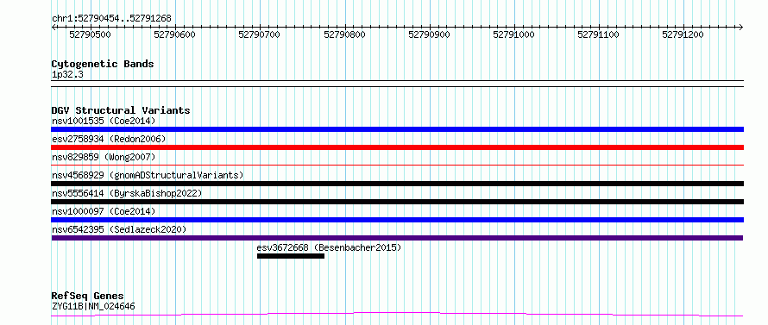This screenshot has height=325, width=768.
Task: Click the 52790800 ruler tick label
Action: (x=345, y=34)
